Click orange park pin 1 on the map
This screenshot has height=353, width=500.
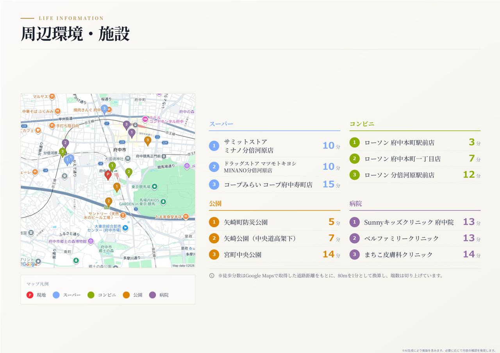tap(117, 187)
